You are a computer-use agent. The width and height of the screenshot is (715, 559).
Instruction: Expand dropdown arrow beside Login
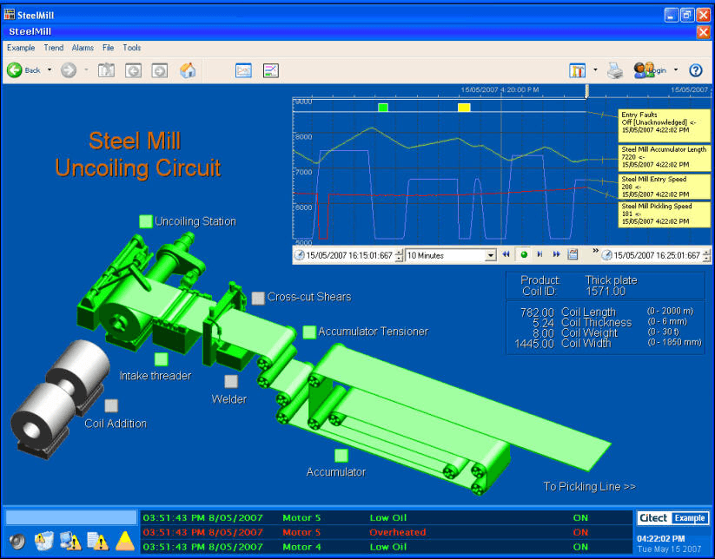pos(676,70)
